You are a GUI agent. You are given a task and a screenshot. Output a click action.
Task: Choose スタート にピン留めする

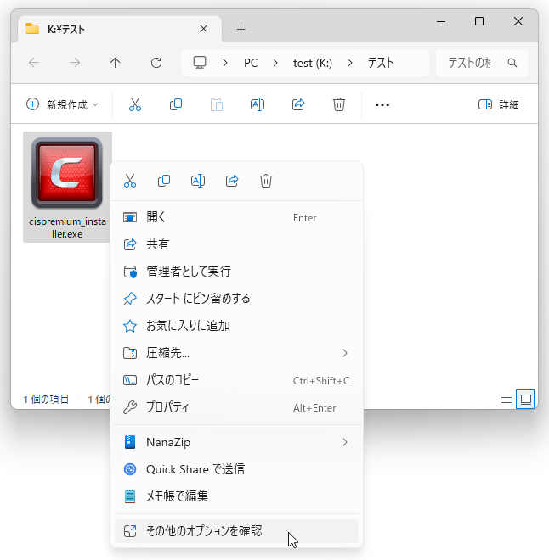(236, 299)
